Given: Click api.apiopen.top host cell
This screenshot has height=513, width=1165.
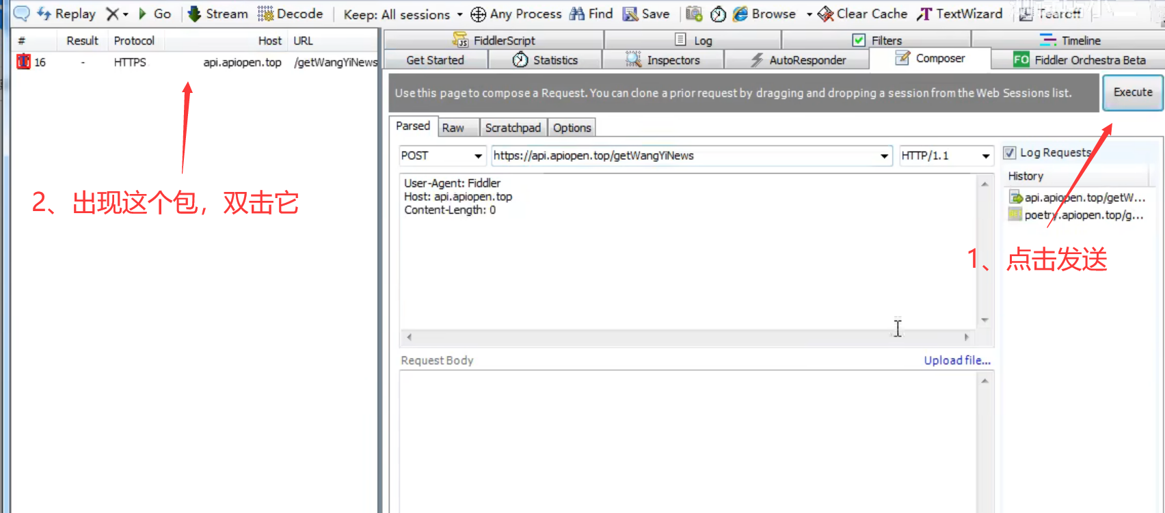Looking at the screenshot, I should 242,62.
